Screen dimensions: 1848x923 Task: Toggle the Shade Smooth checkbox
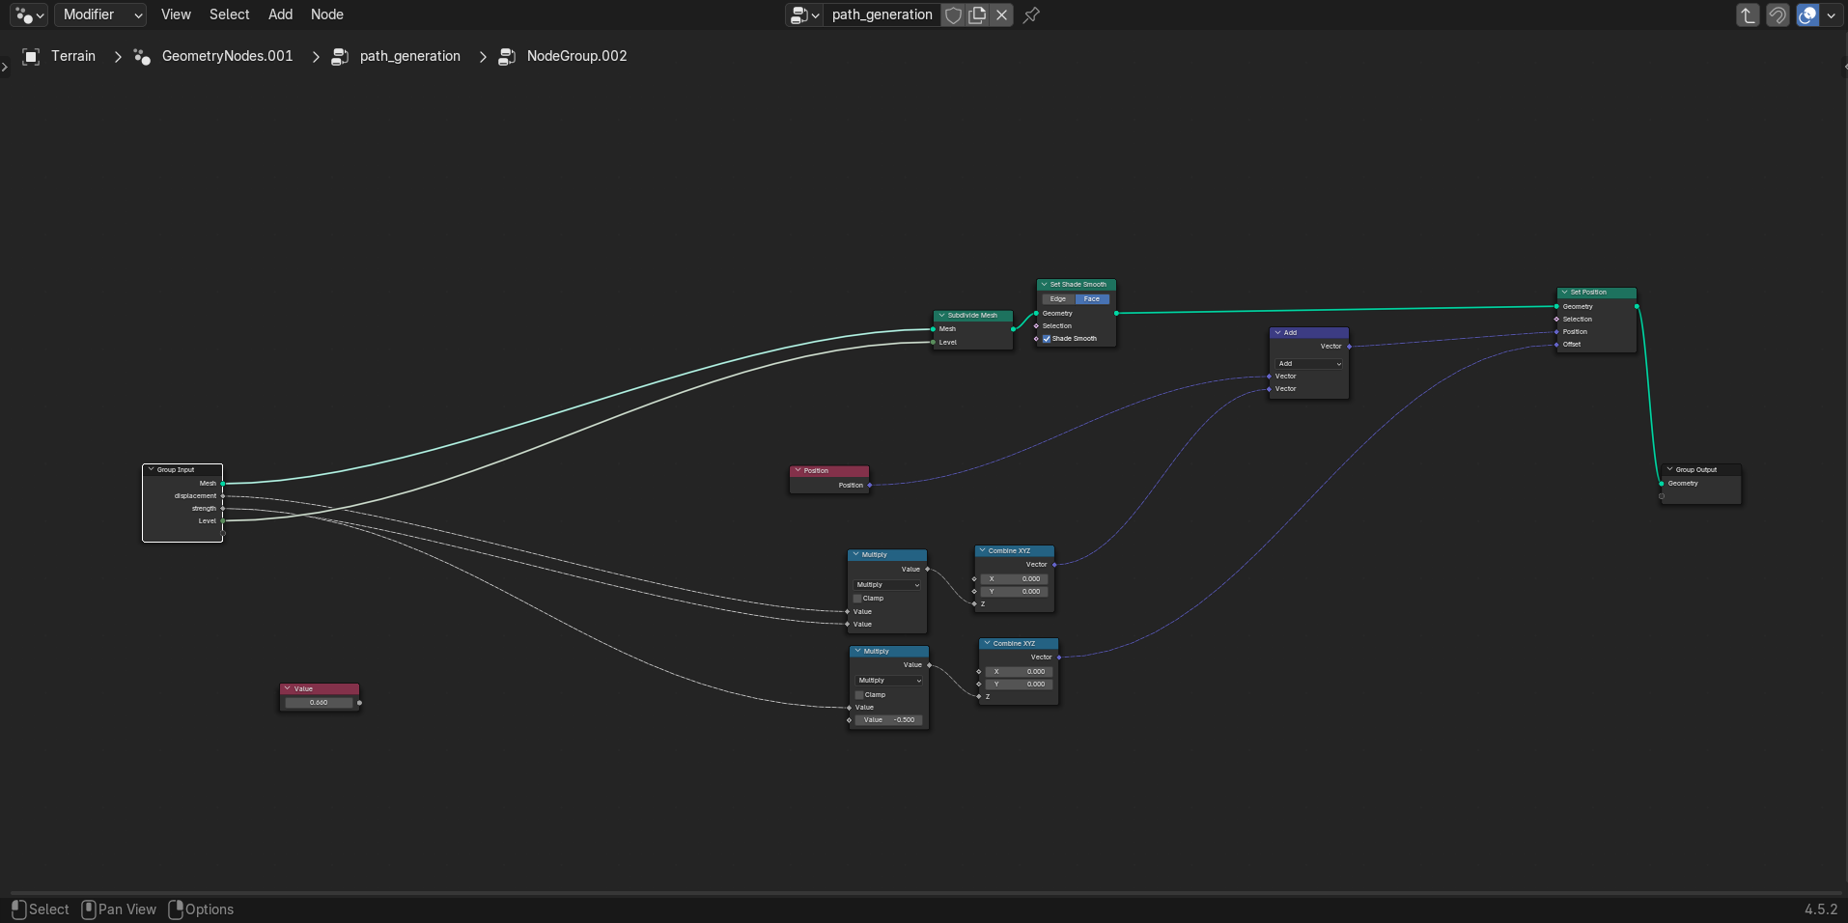pyautogui.click(x=1047, y=339)
